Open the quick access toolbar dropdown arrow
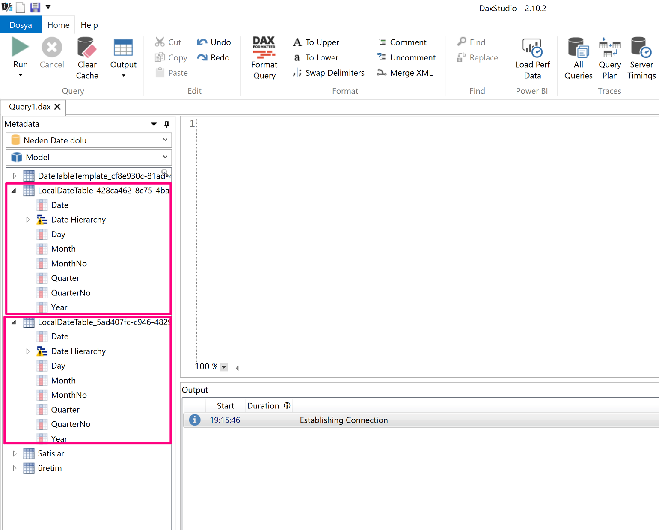 [48, 7]
